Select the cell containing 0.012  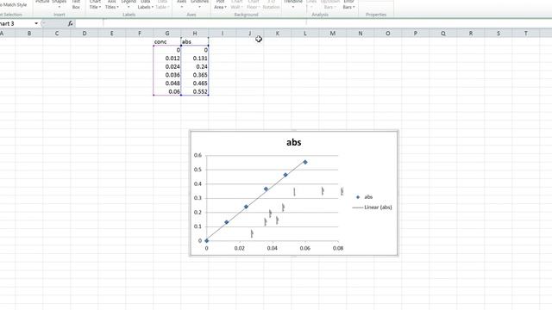167,59
